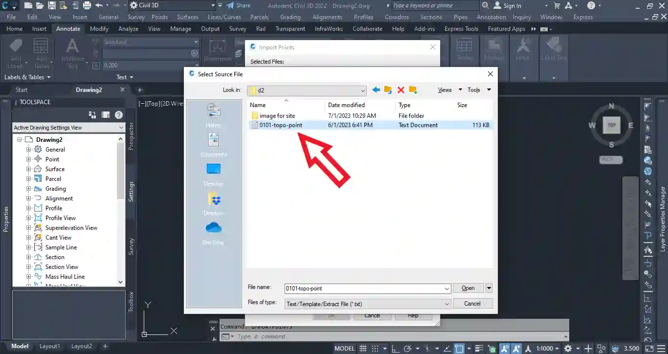Jump to OneDrive in places sidebar

tap(214, 232)
